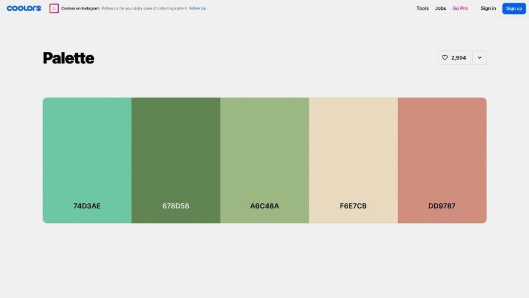Open the Jobs menu item

click(441, 8)
